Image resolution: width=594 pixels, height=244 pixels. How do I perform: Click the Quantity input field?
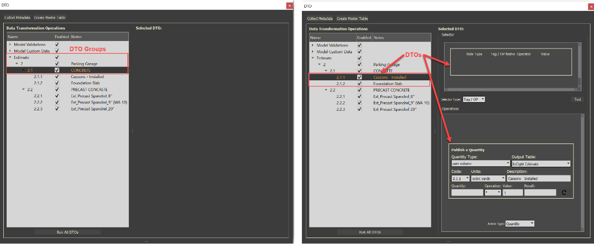(x=467, y=193)
